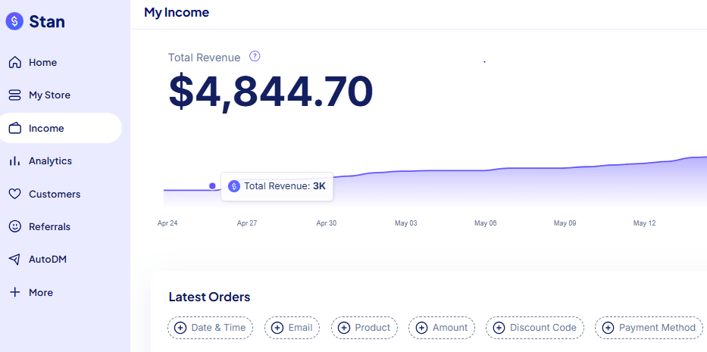Image resolution: width=707 pixels, height=352 pixels.
Task: Add the Payment Method filter
Action: 649,328
